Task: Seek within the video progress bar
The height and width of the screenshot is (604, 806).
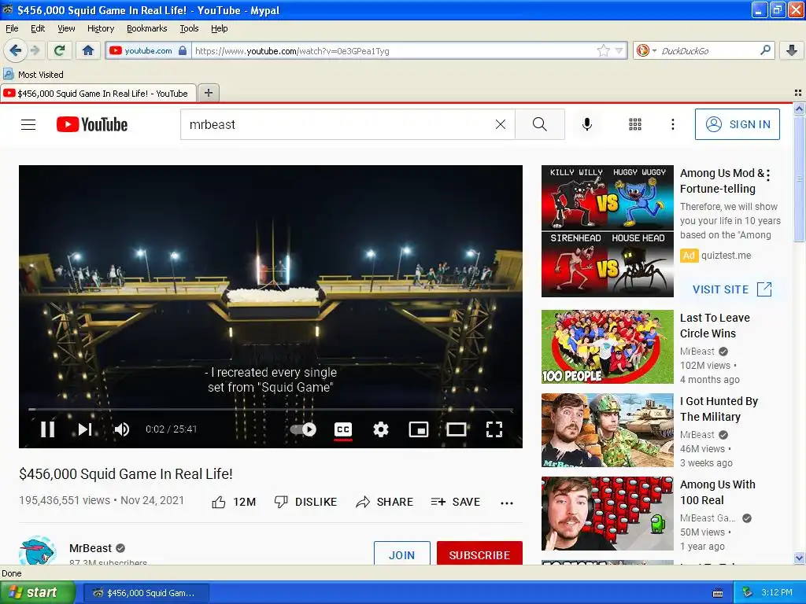Action: point(271,409)
